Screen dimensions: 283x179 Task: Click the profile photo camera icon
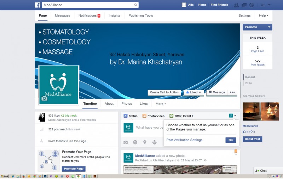point(45,98)
